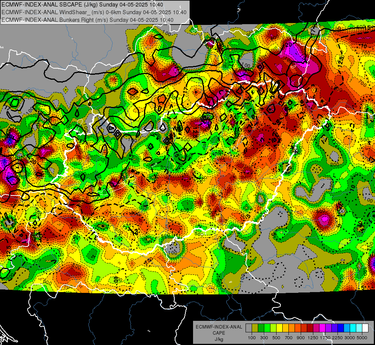Pick the bright green swatch after 300
The height and width of the screenshot is (345, 375).
(267, 328)
